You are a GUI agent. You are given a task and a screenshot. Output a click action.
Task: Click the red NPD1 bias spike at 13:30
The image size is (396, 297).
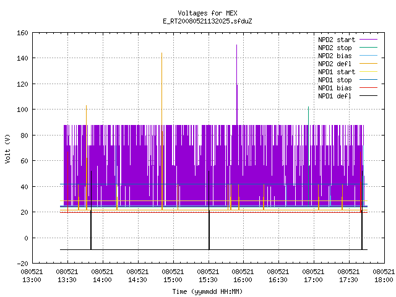tap(67, 182)
